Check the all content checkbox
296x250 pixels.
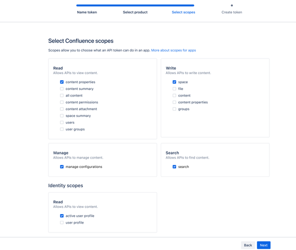click(x=61, y=96)
